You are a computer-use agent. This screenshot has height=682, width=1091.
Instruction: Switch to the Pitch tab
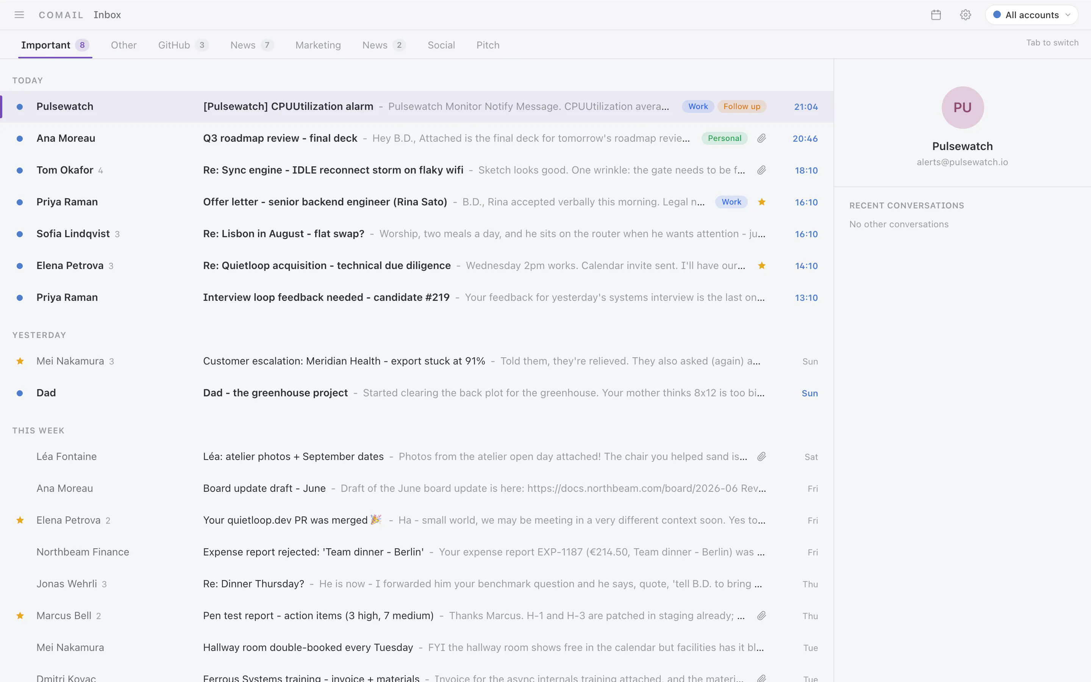(x=488, y=45)
